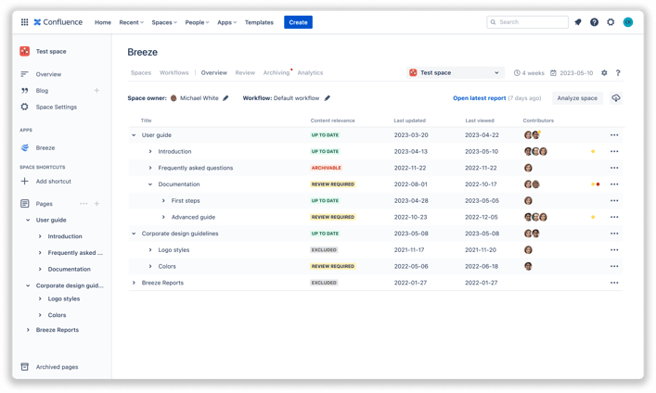Screen dimensions: 656x393
Task: Open Logo styles page in table
Action: point(174,249)
